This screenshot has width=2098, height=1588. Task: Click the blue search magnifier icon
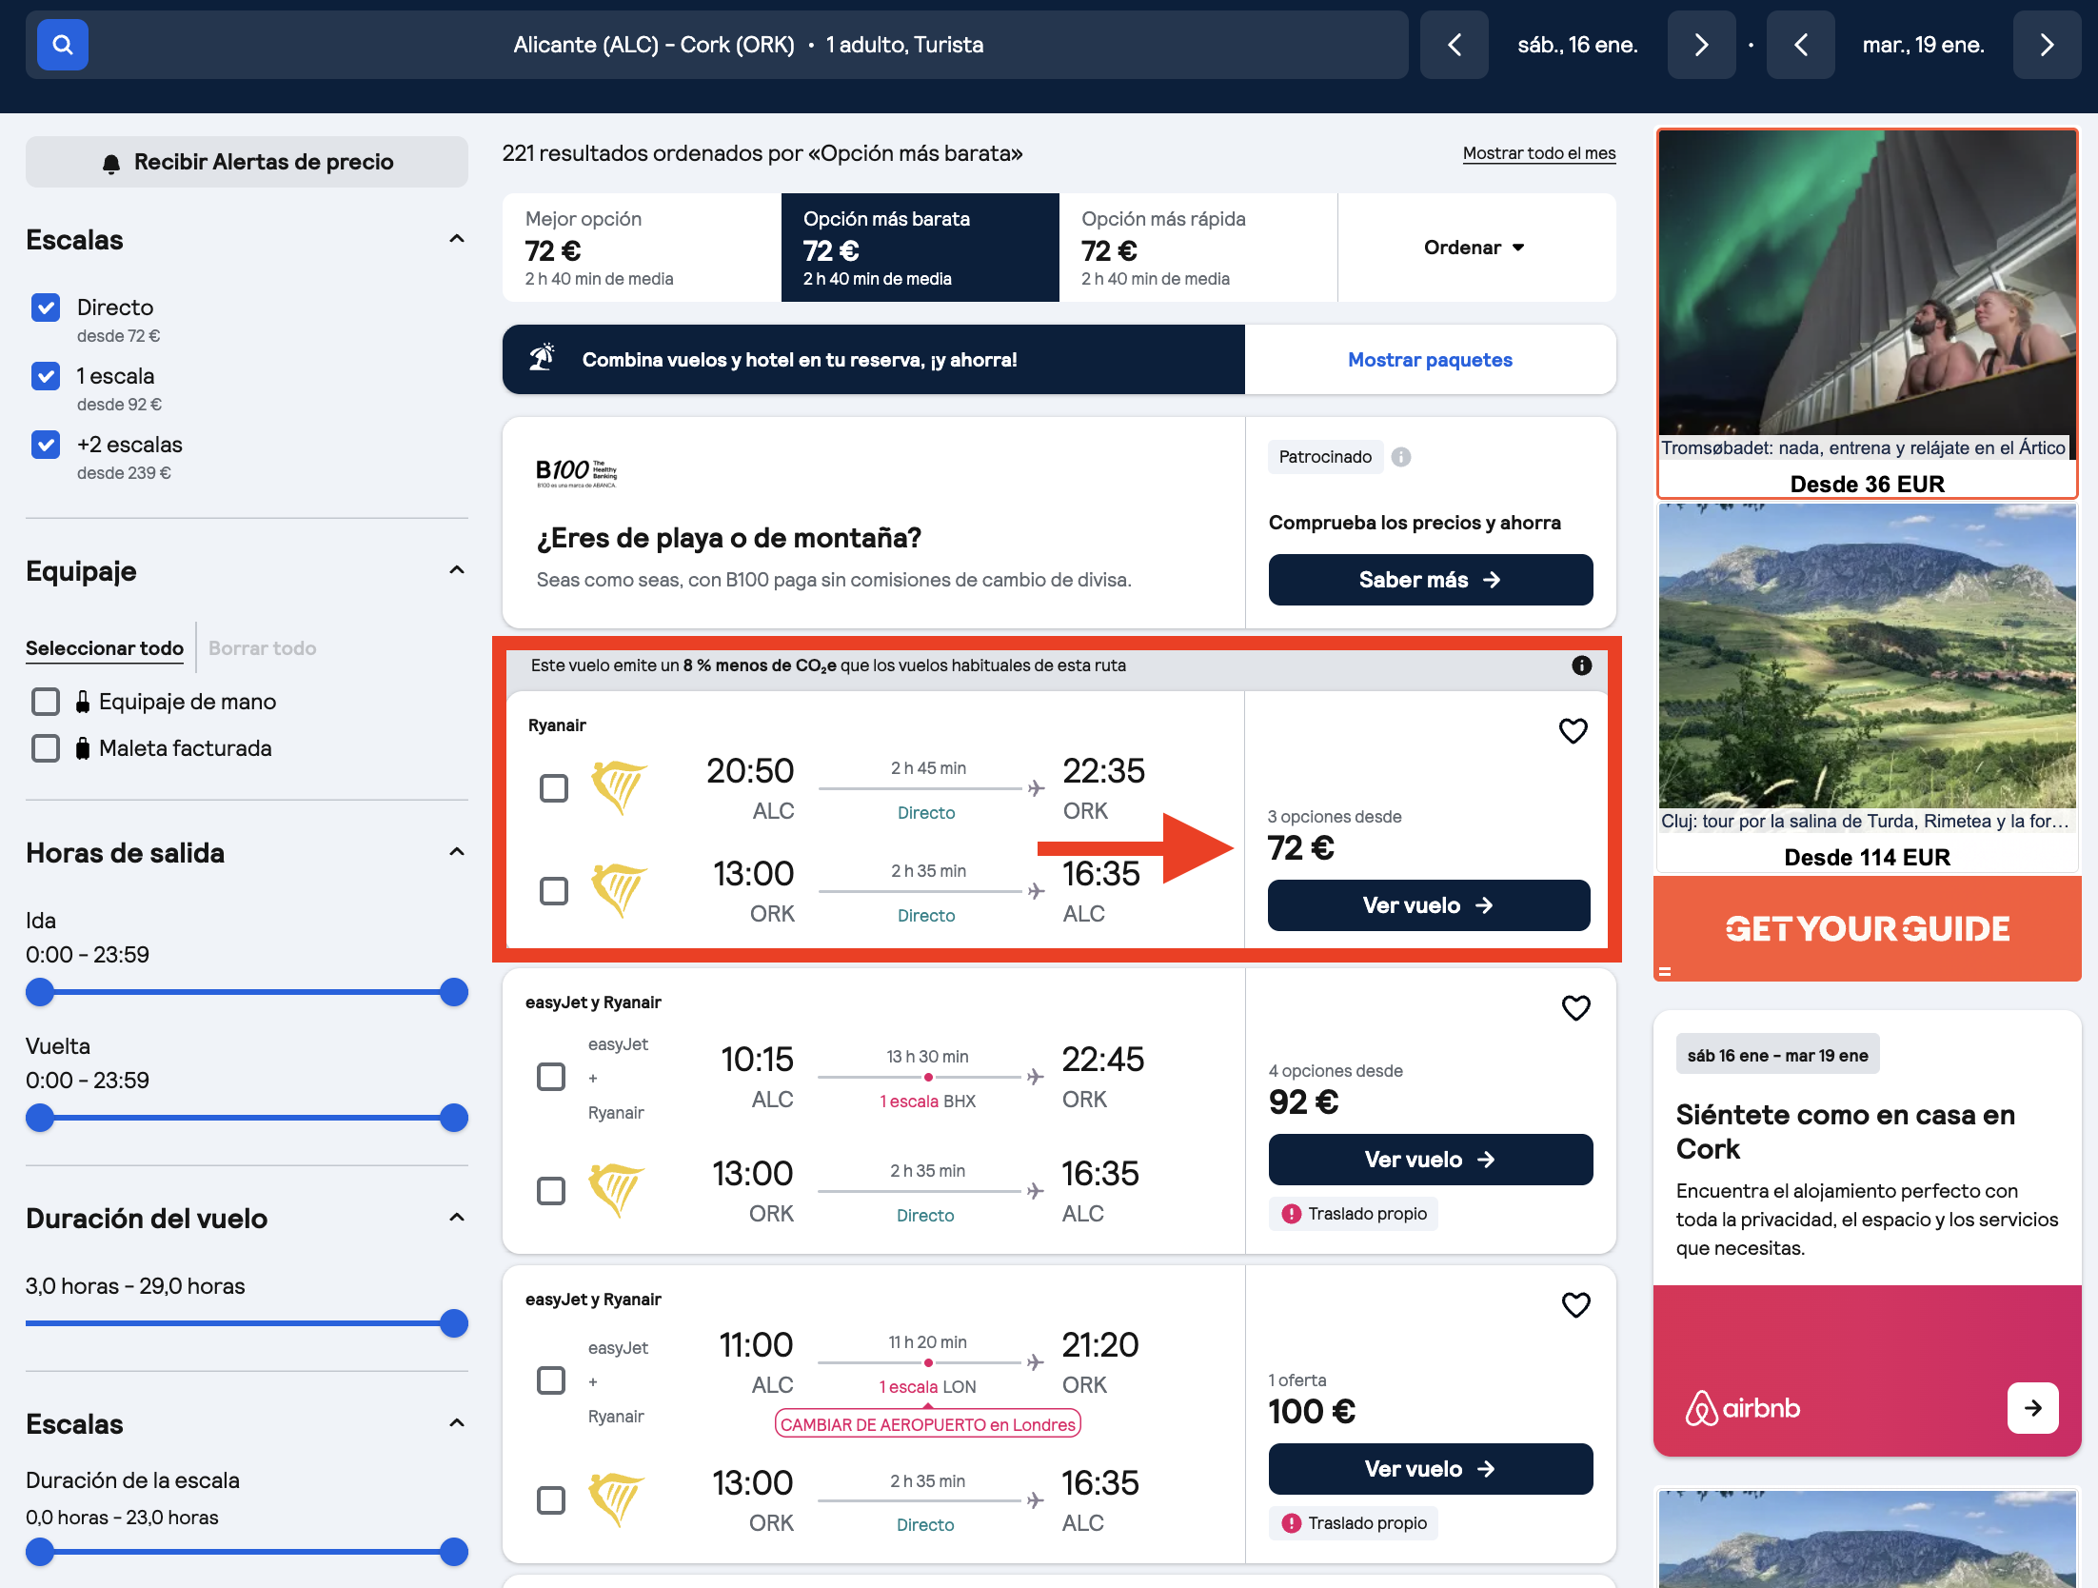63,45
